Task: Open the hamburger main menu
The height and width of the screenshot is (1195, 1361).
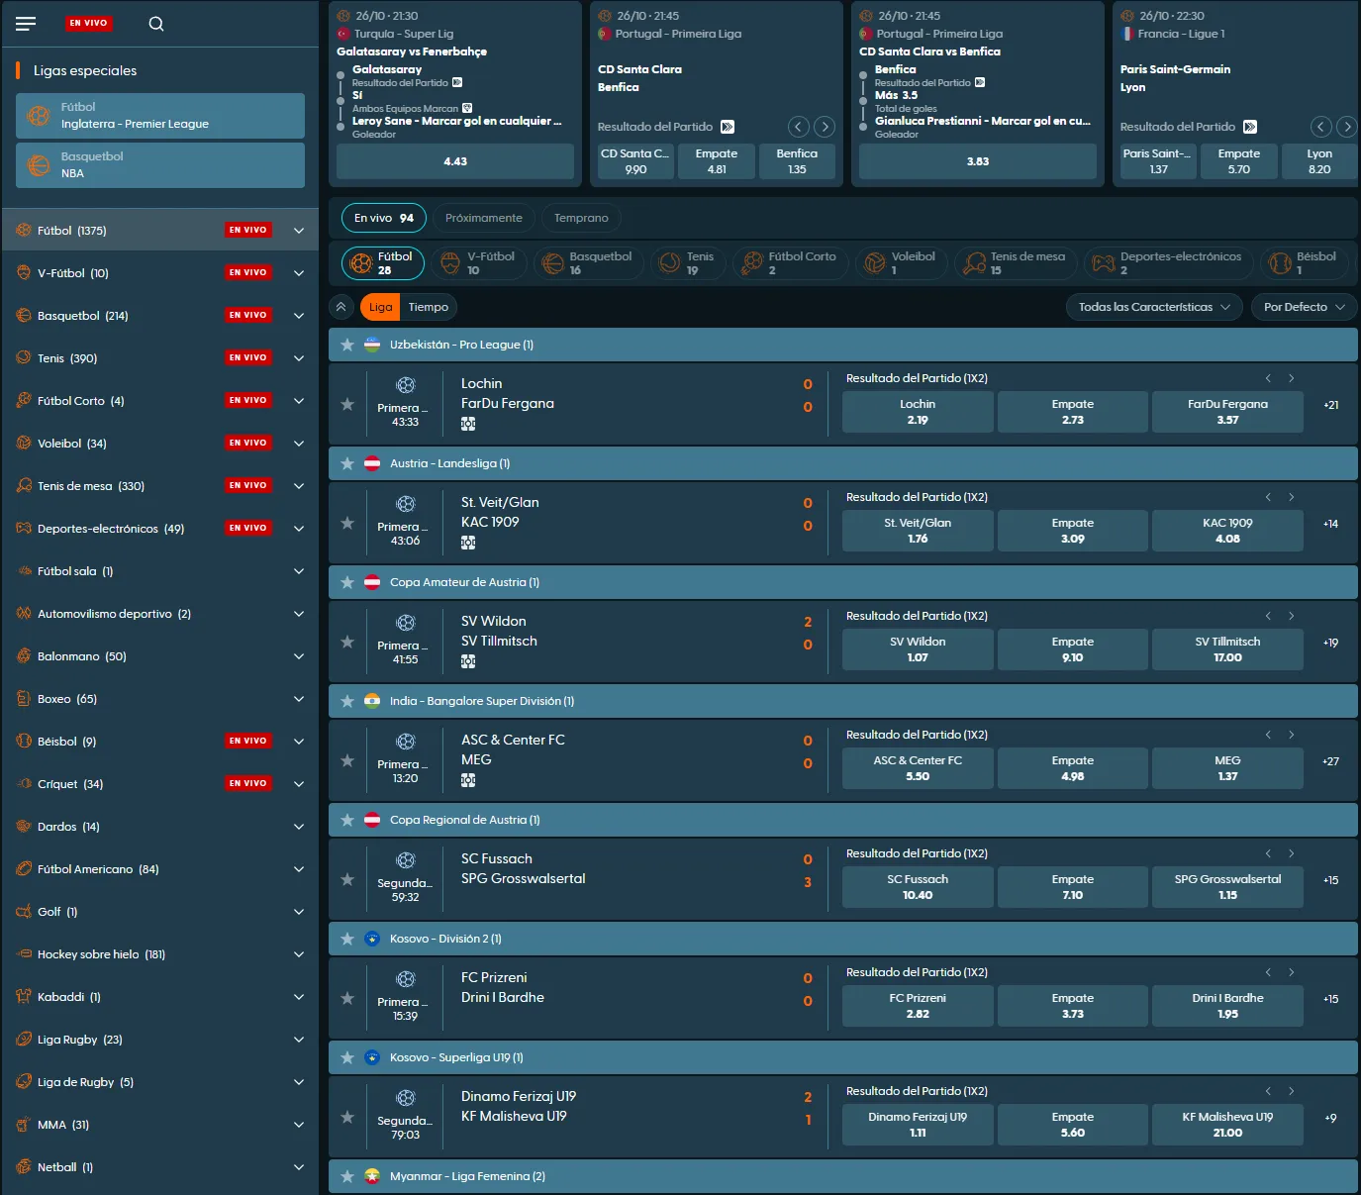Action: coord(26,24)
